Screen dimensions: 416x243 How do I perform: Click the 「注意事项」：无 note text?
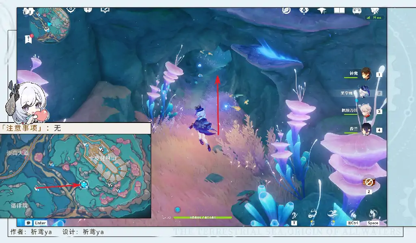31,128
